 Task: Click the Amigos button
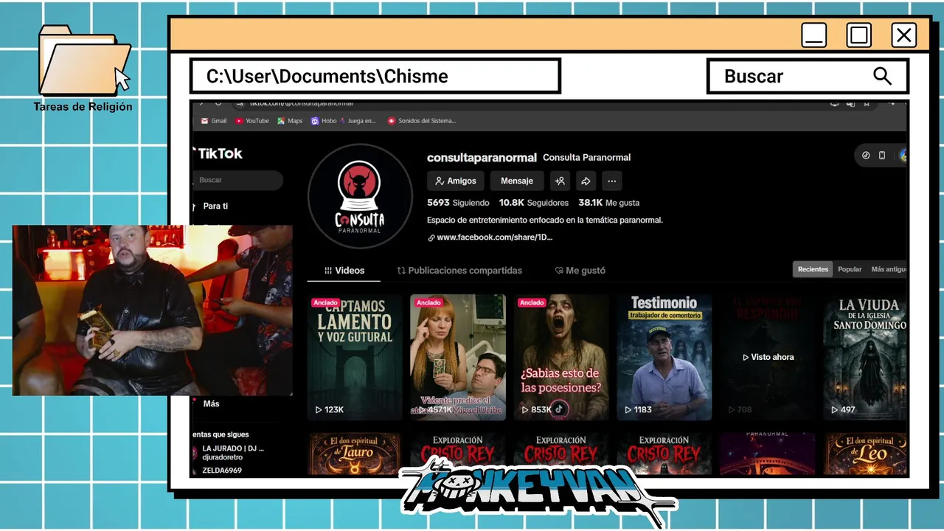(x=456, y=181)
